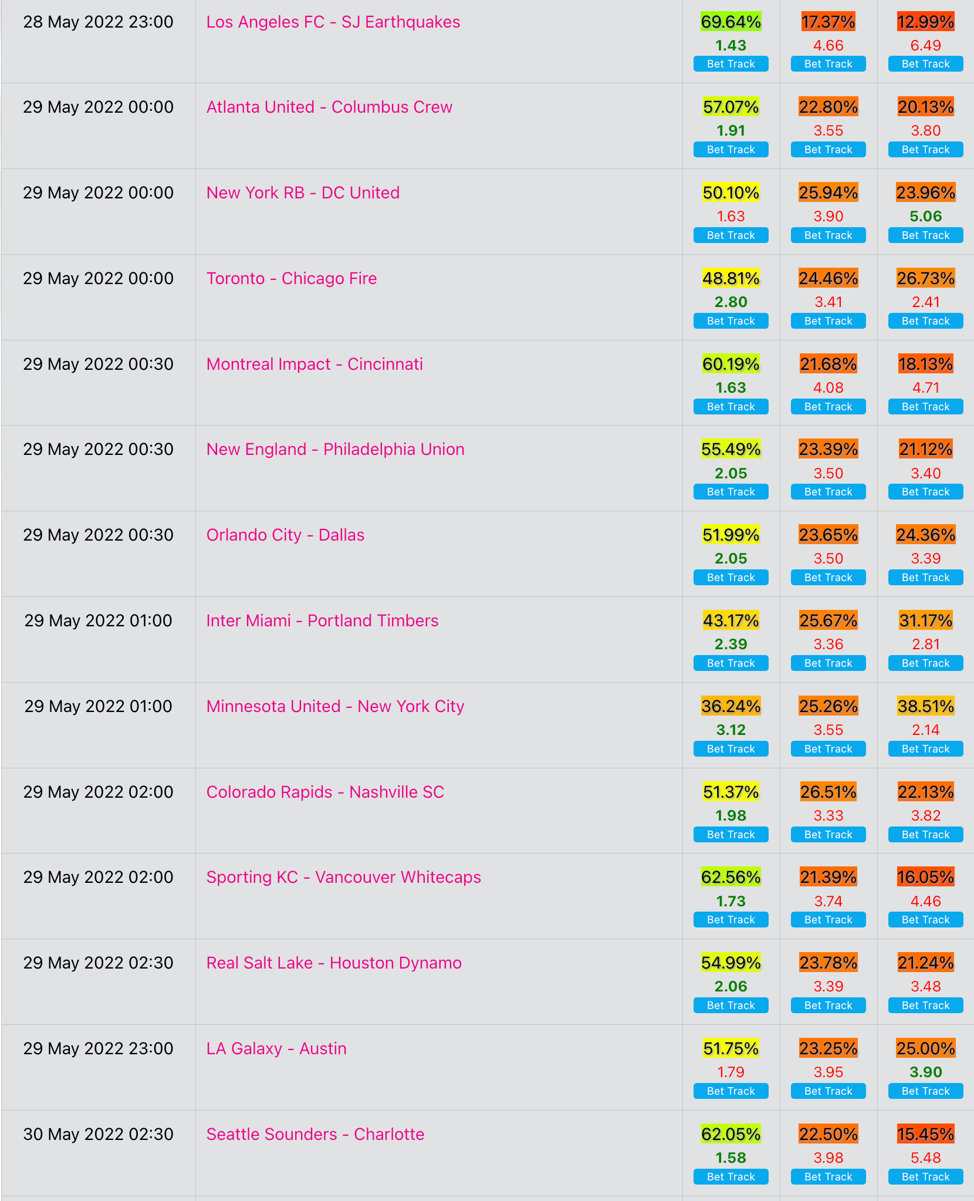Image resolution: width=974 pixels, height=1201 pixels.
Task: Click Bet Track under Orlando City's 2.05 home odds
Action: (x=730, y=578)
